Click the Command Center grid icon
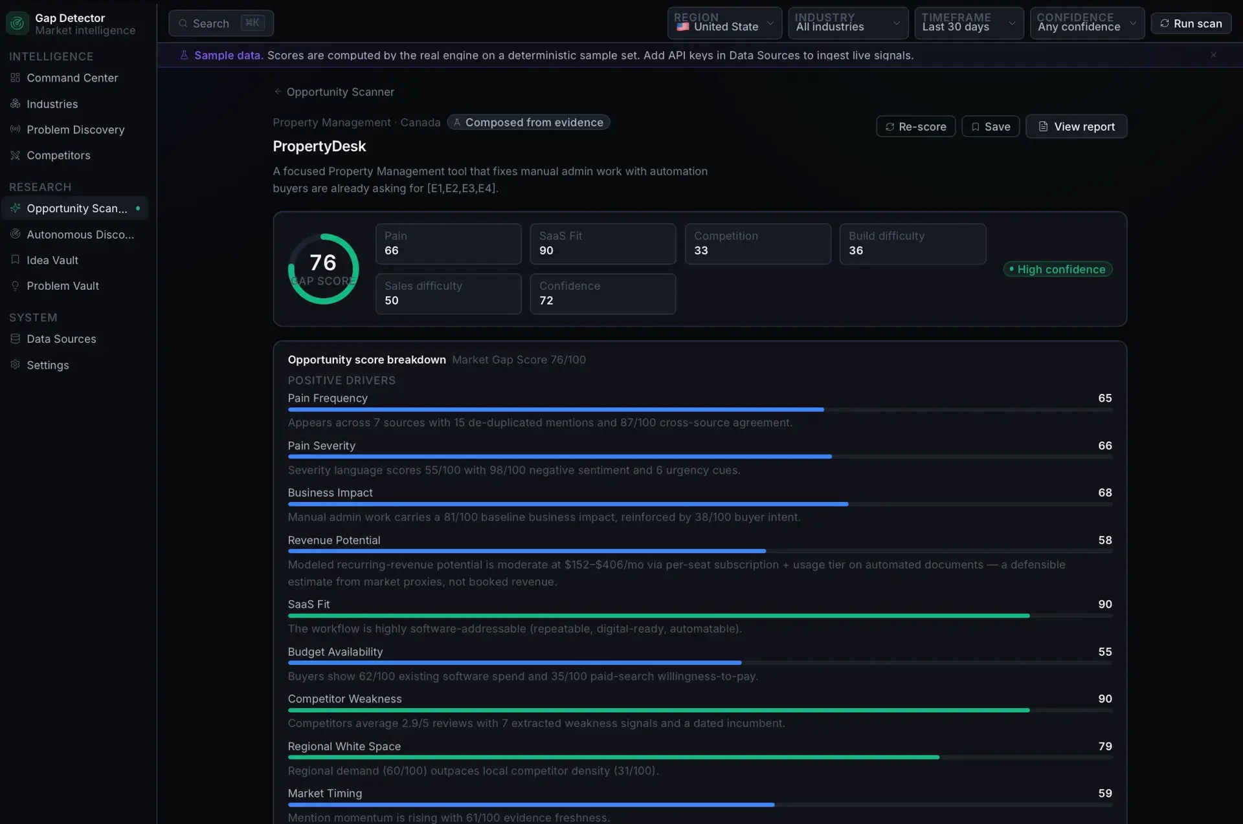Viewport: 1243px width, 824px height. pos(16,78)
